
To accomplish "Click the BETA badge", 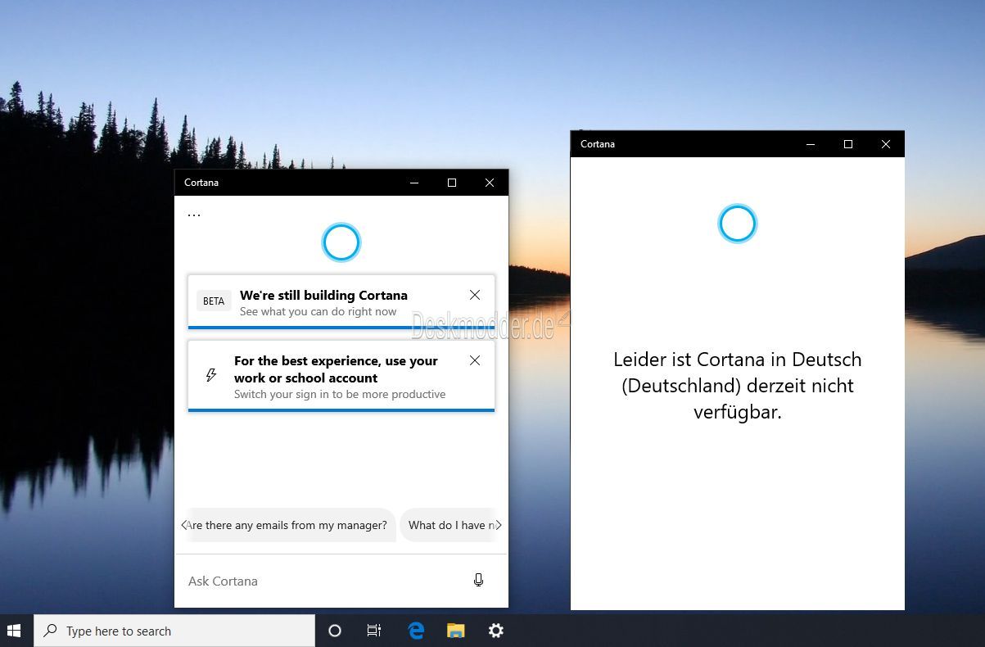I will [x=214, y=301].
